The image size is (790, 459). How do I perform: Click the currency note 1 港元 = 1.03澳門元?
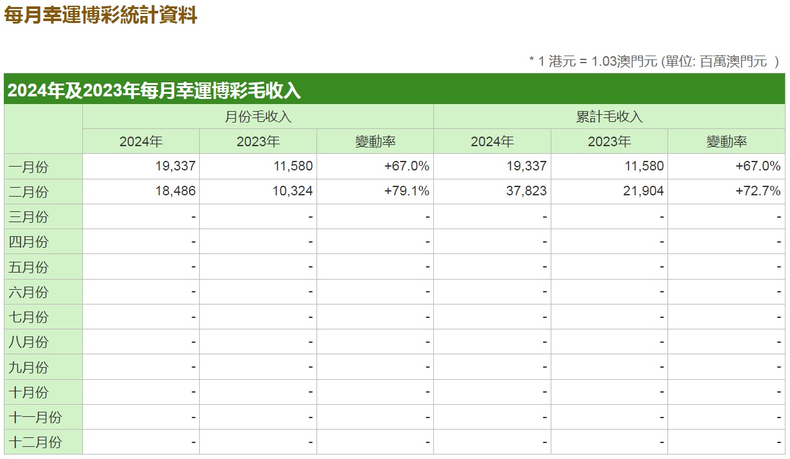coord(598,61)
